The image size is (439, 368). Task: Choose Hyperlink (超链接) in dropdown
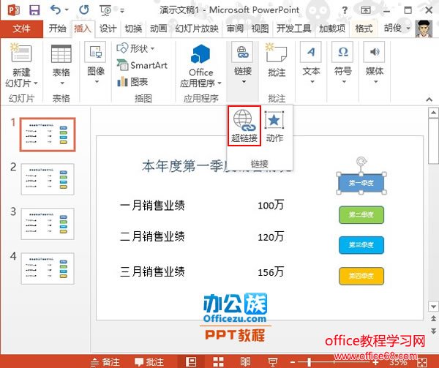click(244, 126)
